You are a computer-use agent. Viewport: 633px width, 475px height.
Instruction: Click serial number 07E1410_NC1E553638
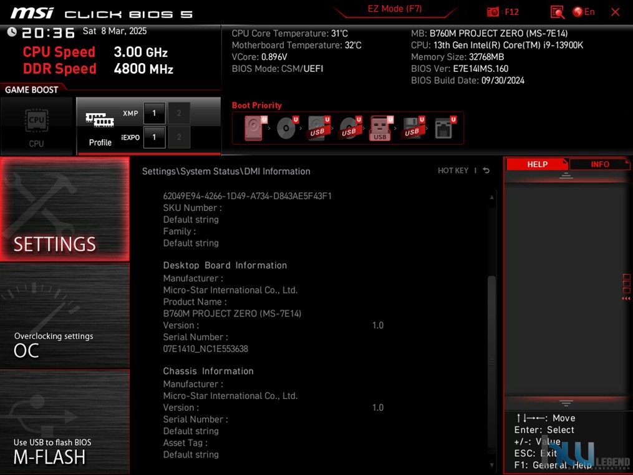point(205,348)
